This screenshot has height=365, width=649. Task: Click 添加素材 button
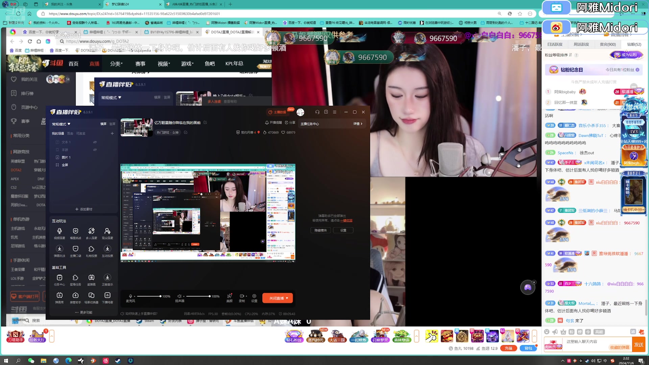(83, 209)
